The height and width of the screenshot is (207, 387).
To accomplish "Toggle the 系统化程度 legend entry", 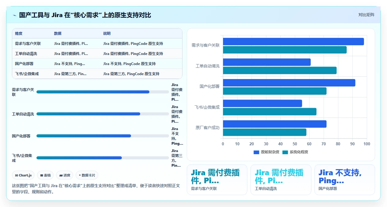I will click(295, 152).
